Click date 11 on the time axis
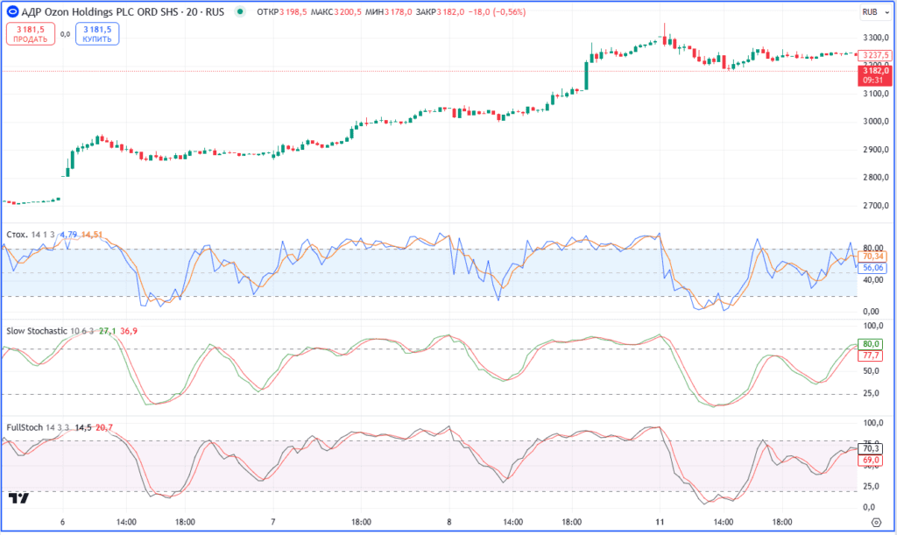897x535 pixels. [660, 522]
